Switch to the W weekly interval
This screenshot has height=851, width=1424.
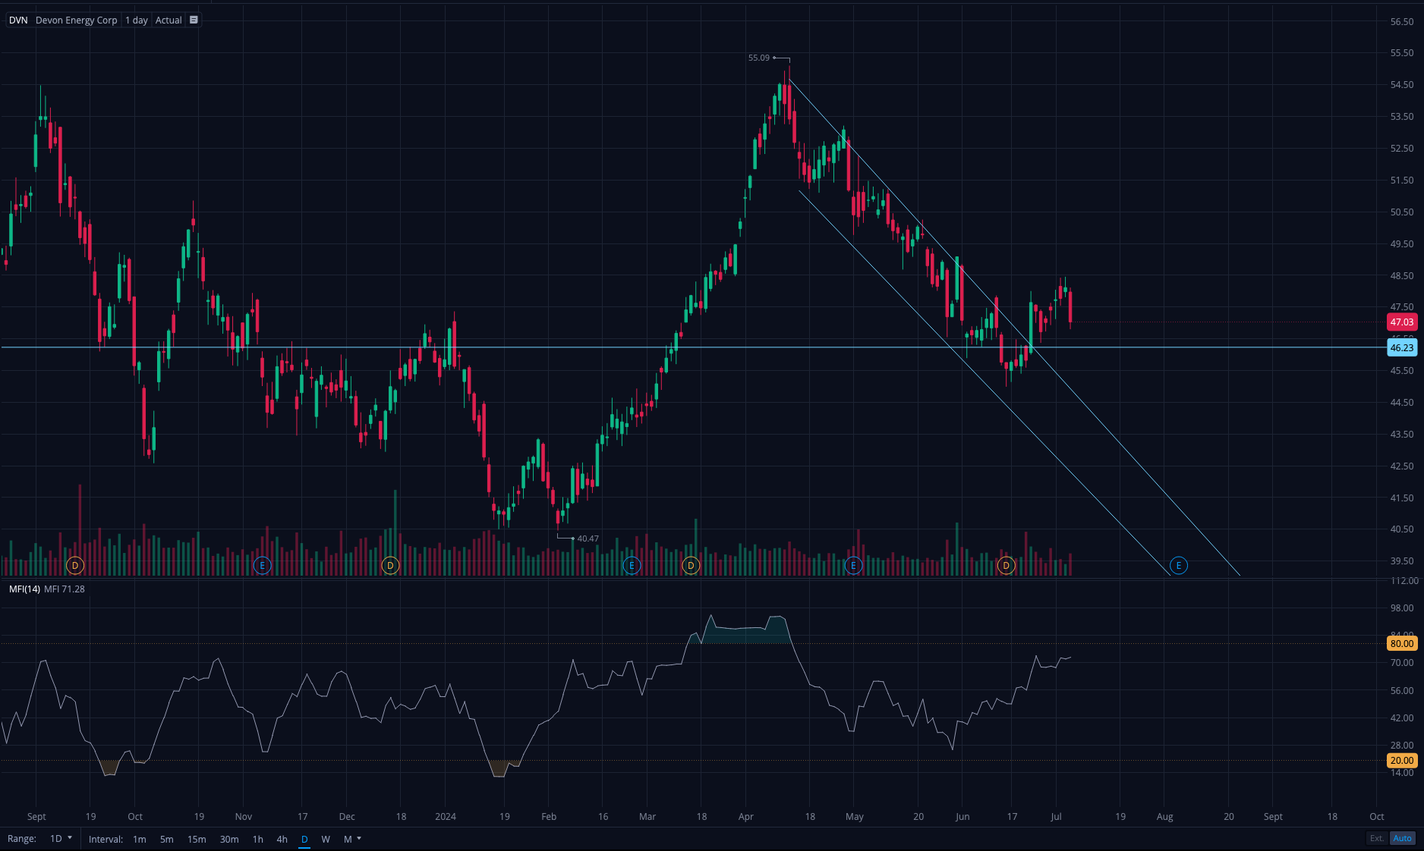coord(326,839)
